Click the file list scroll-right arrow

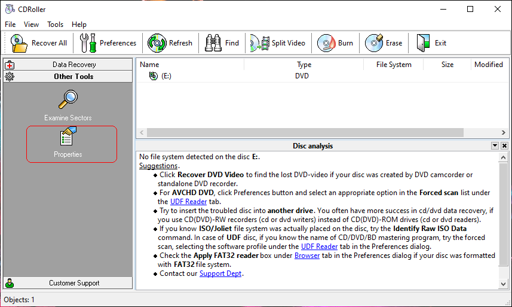coord(503,132)
